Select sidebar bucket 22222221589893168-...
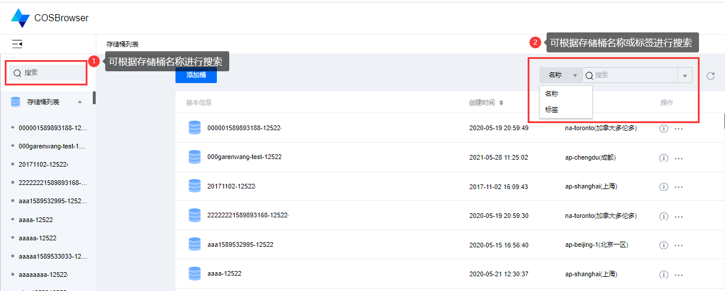This screenshot has width=725, height=291. tap(53, 183)
